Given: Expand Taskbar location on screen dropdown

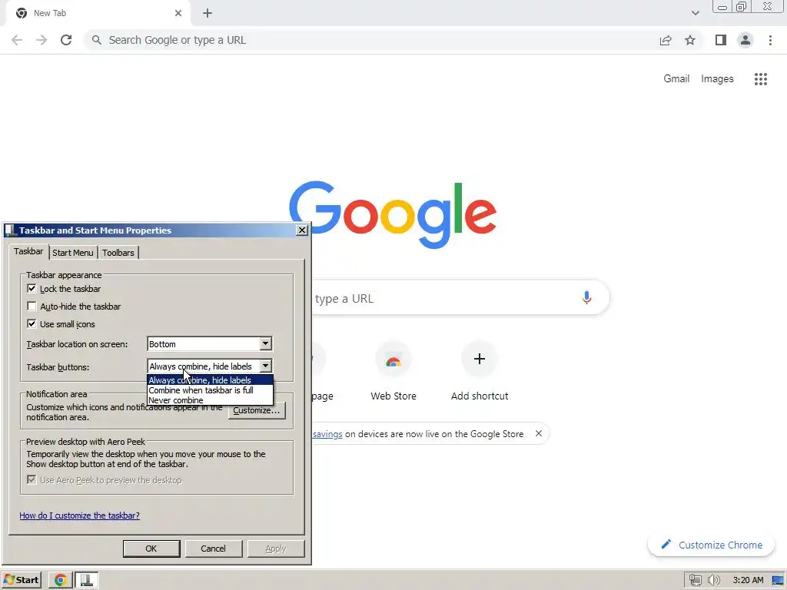Looking at the screenshot, I should (x=265, y=343).
